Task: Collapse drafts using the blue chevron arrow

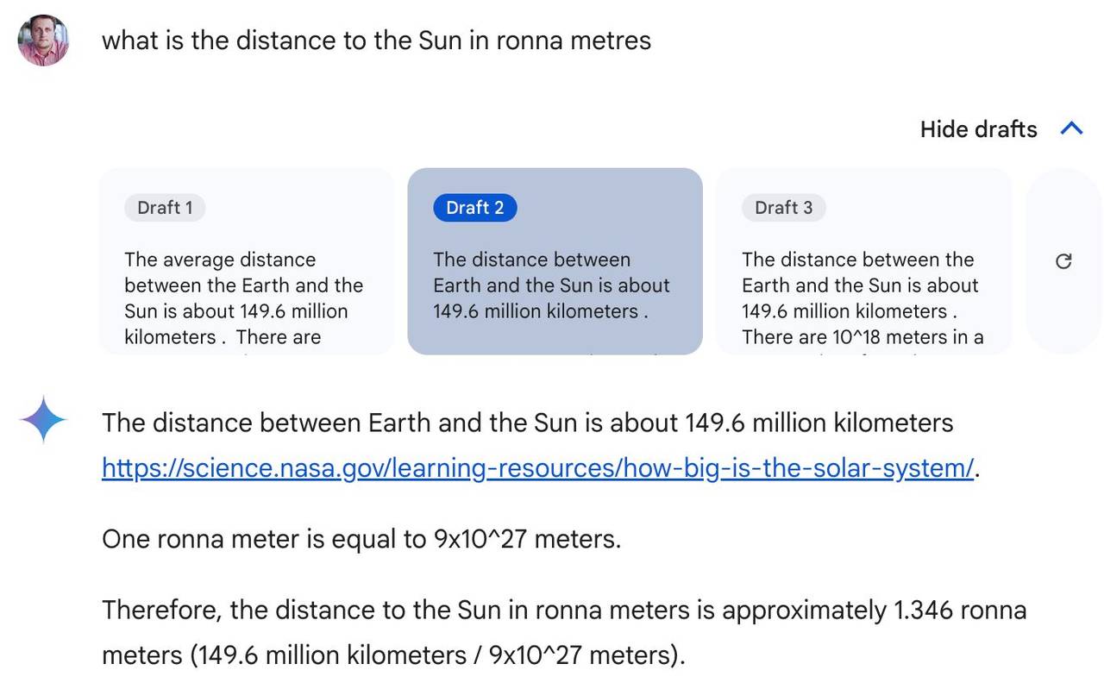Action: 1071,129
